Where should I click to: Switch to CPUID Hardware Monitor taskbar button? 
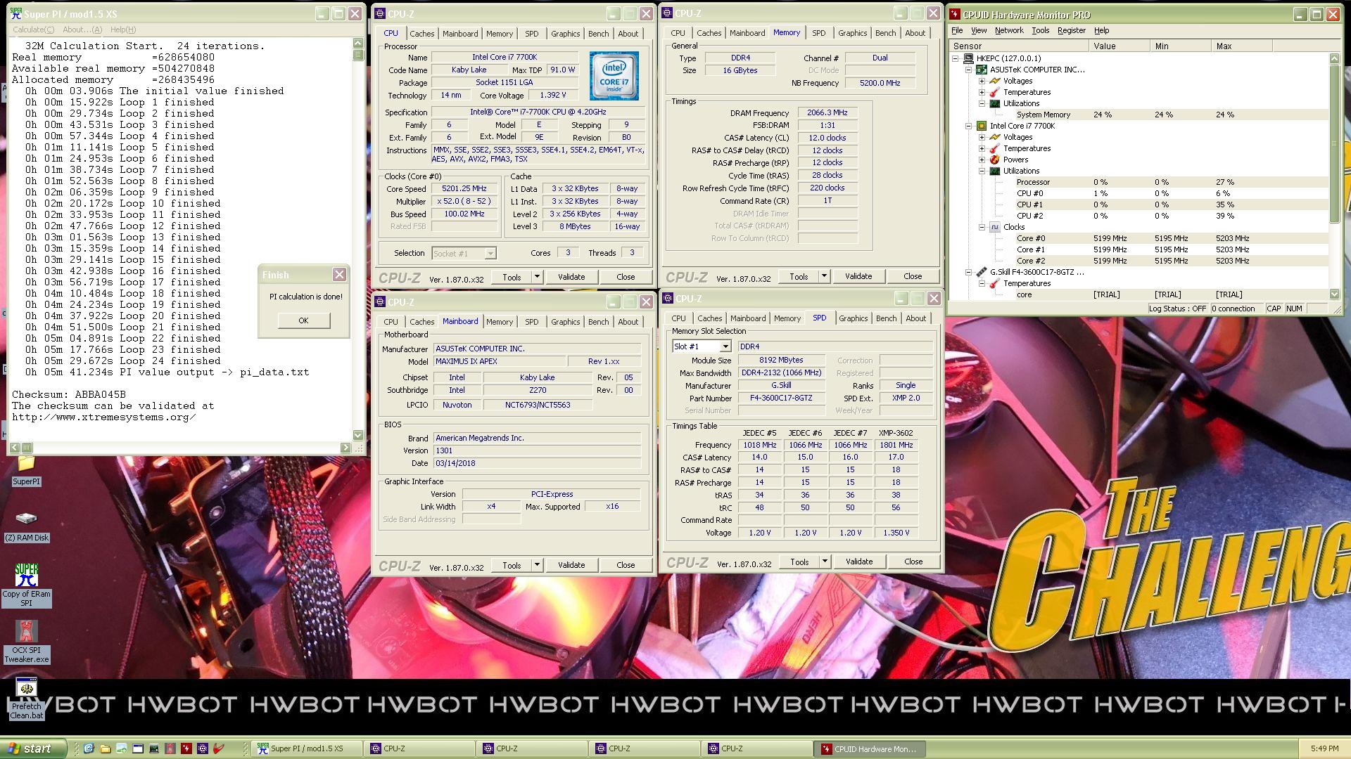870,748
